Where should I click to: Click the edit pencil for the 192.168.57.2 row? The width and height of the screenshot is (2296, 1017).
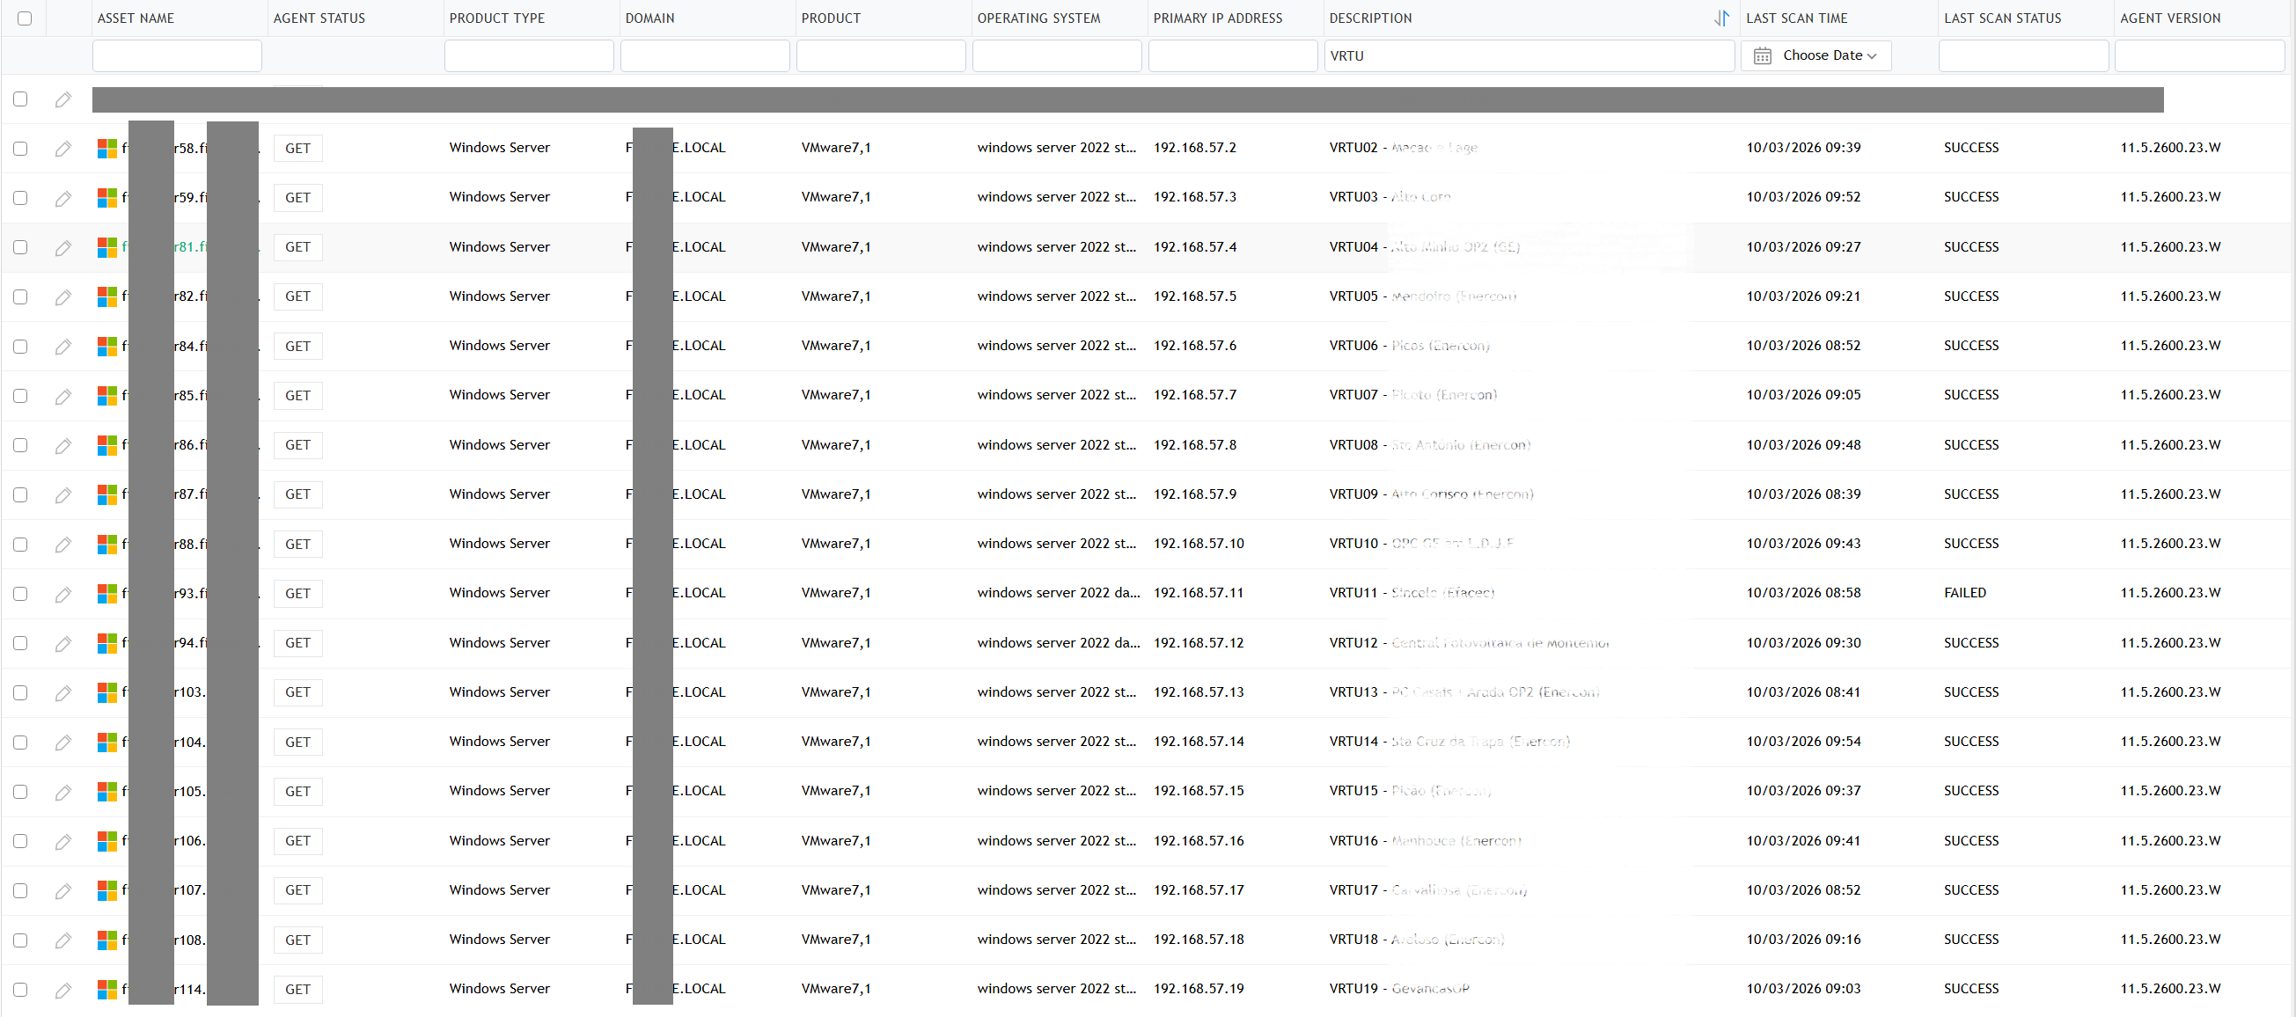click(x=62, y=149)
